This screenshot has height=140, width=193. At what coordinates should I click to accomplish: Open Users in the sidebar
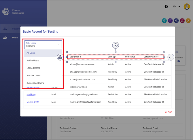[x=15, y=38]
